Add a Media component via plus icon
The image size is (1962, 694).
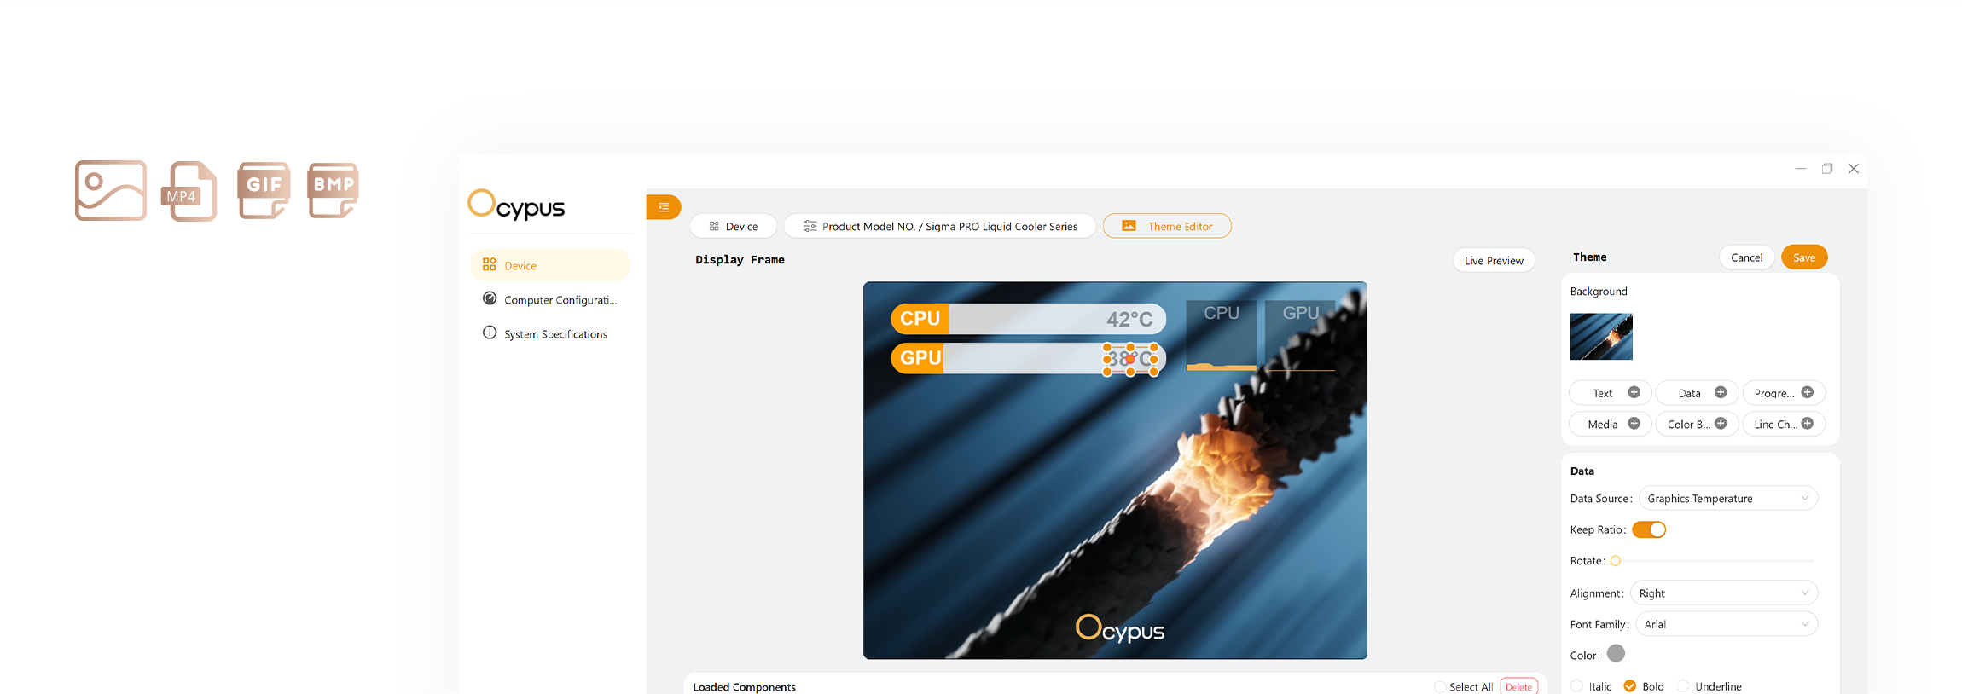coord(1634,424)
